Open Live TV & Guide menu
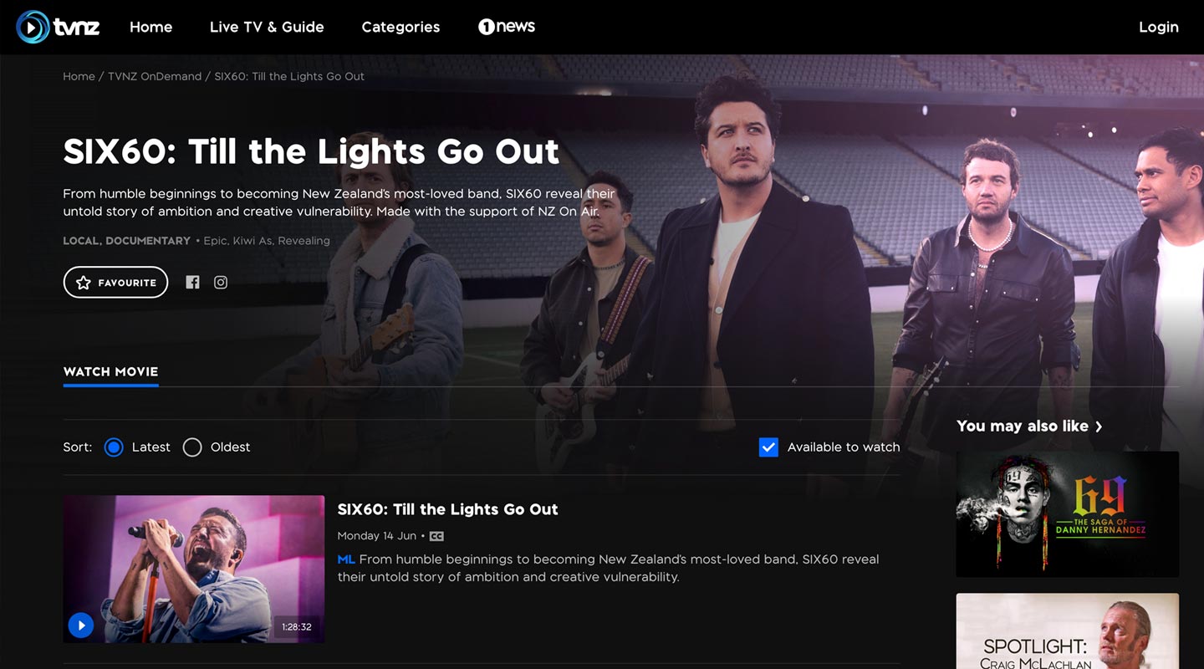1204x669 pixels. (267, 27)
